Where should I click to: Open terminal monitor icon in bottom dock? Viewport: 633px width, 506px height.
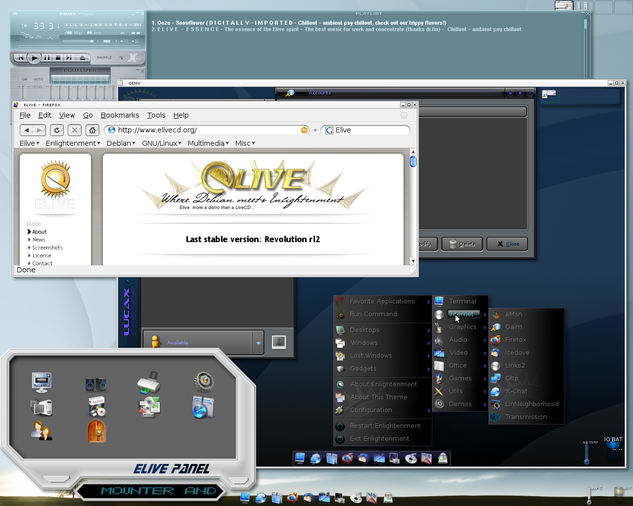click(245, 498)
